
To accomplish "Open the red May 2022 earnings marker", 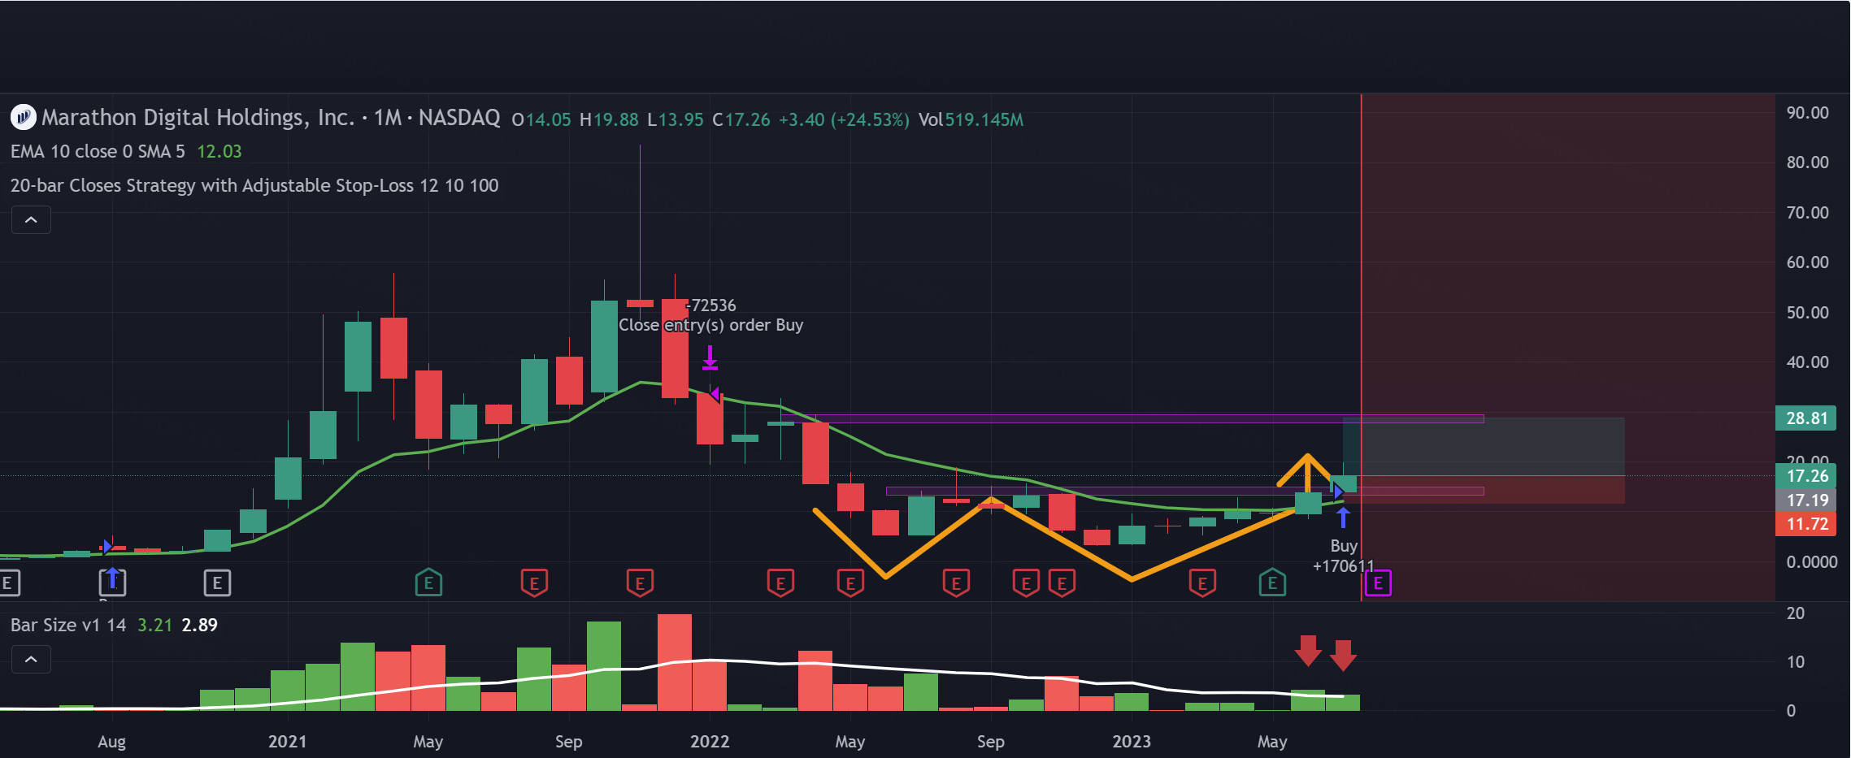I will click(x=850, y=583).
